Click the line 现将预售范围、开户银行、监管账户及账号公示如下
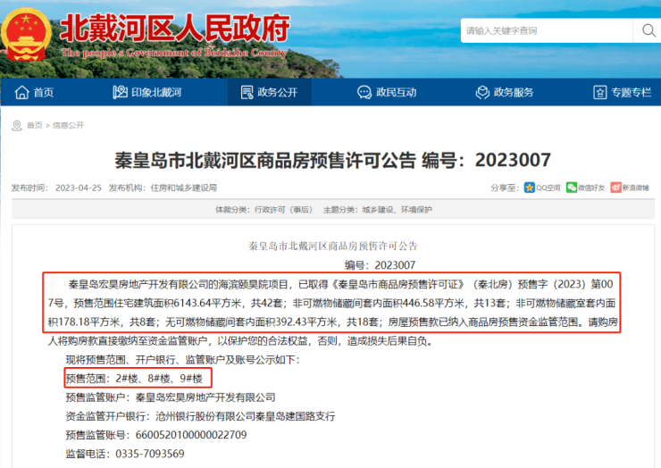661x468 pixels. 182,360
